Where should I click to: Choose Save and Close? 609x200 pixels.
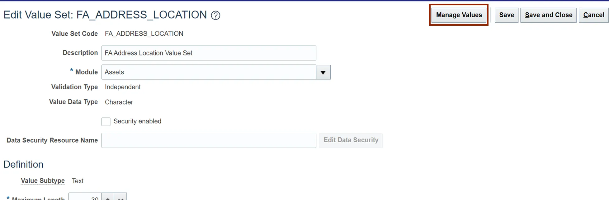(549, 15)
